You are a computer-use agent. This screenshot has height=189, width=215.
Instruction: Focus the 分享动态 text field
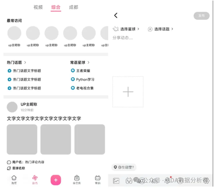pyautogui.click(x=123, y=38)
